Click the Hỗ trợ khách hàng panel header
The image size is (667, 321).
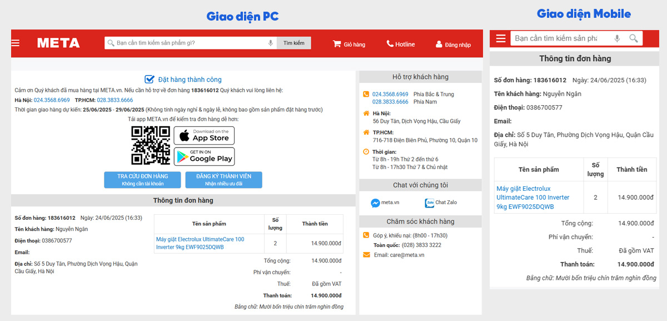(420, 77)
